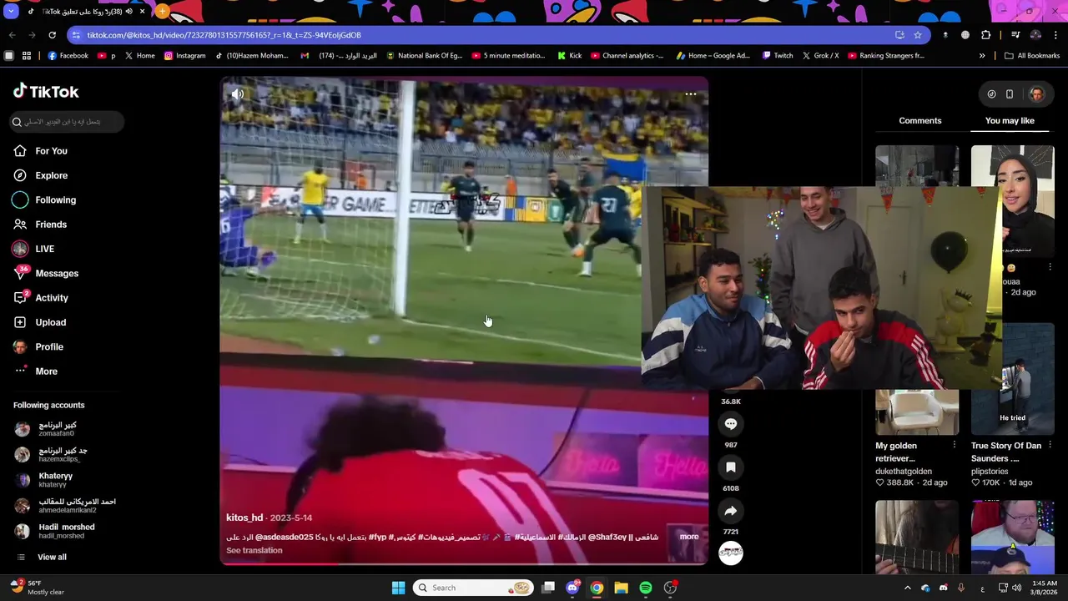
Task: Open File Explorer from the taskbar
Action: pyautogui.click(x=621, y=588)
